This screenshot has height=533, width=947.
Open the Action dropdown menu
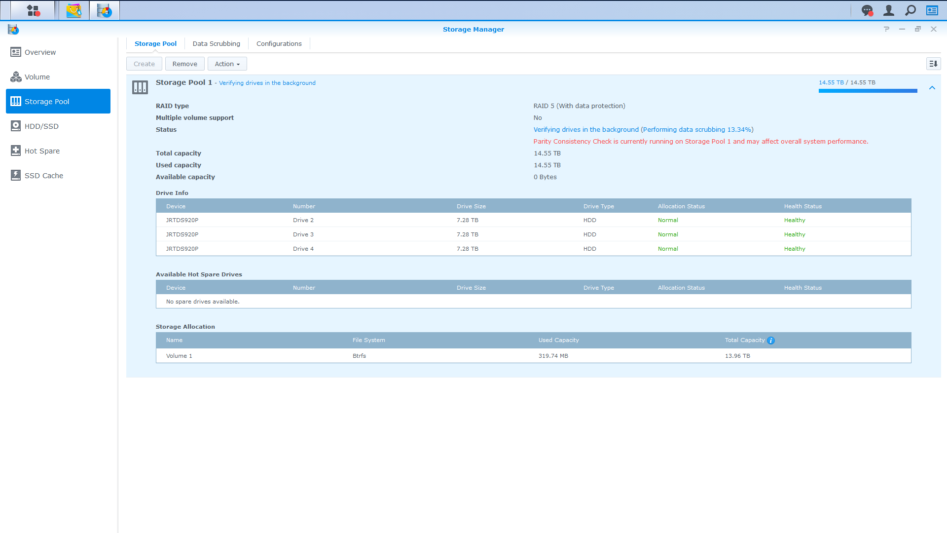227,64
